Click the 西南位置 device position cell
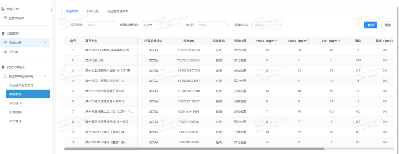 click(240, 101)
